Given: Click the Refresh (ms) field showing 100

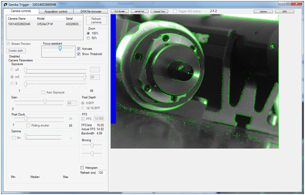Looking at the screenshot, I should pos(101,172).
